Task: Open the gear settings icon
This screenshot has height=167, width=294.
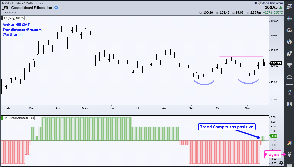Action: [281, 163]
